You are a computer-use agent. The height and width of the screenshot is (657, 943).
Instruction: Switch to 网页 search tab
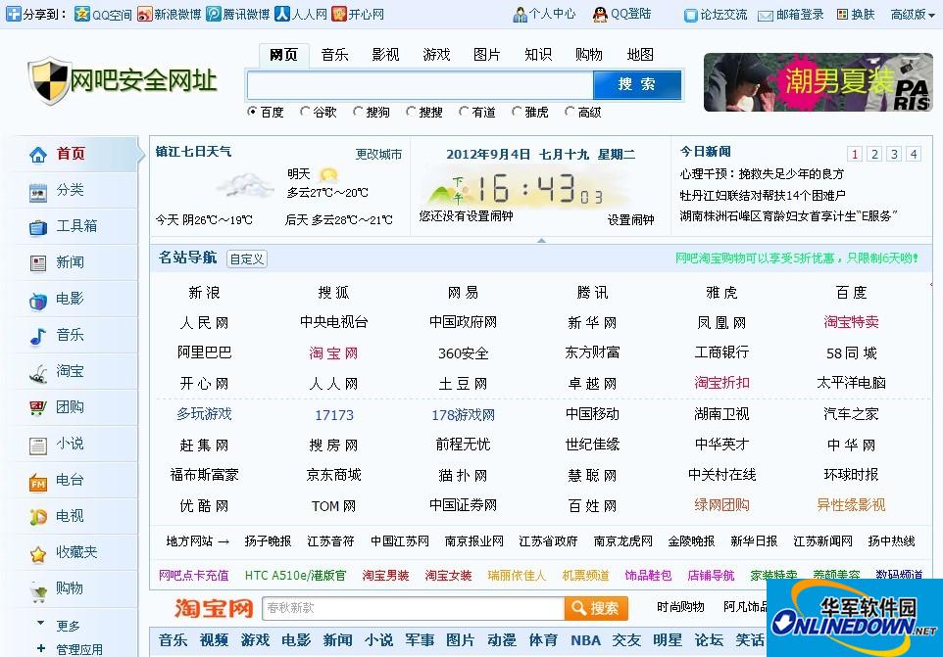(284, 55)
